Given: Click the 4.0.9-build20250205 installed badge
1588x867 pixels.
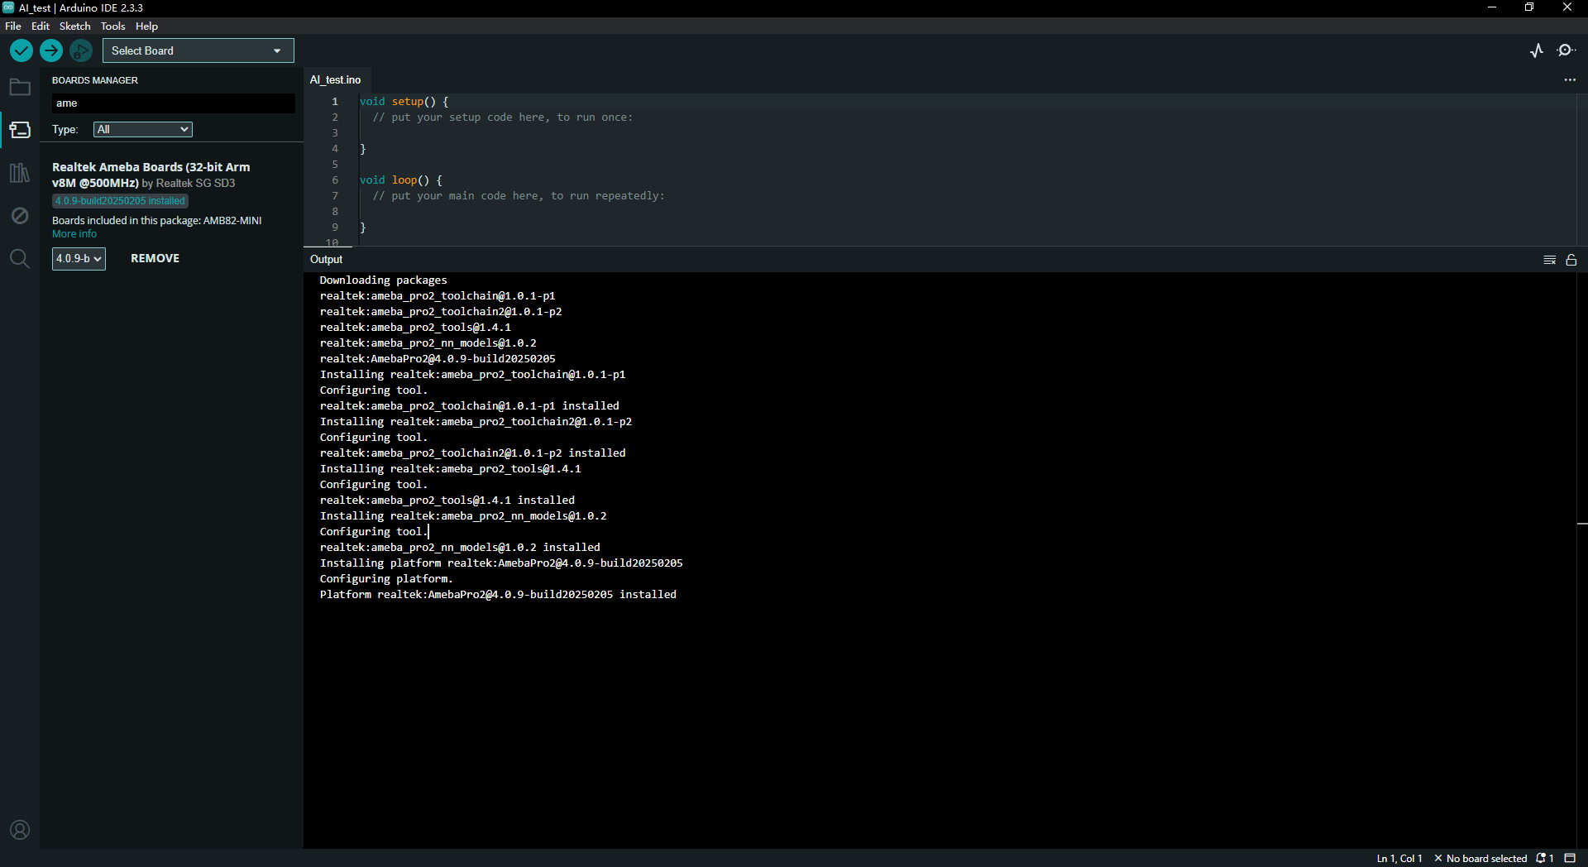Looking at the screenshot, I should tap(121, 201).
